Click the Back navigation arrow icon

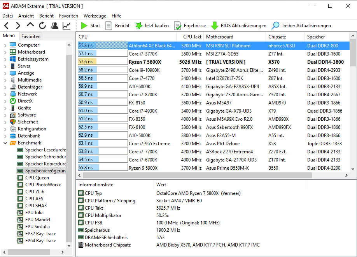6,26
